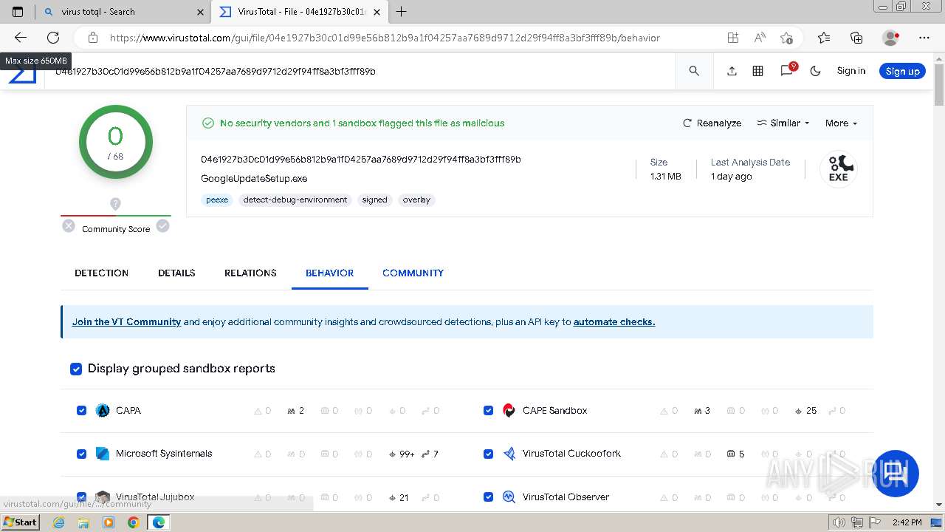The height and width of the screenshot is (532, 945).
Task: Toggle the CAPE Sandbox checkbox
Action: [488, 411]
